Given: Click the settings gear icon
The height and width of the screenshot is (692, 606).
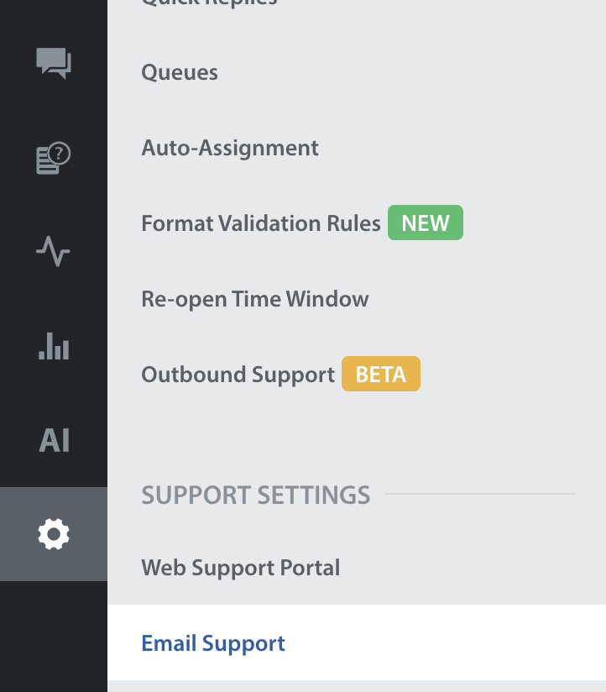Looking at the screenshot, I should click(54, 534).
